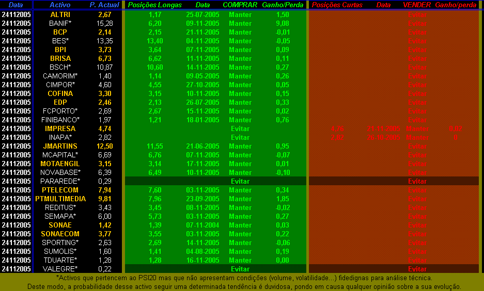The width and height of the screenshot is (484, 291).
Task: Click the PSI20 footnote text
Action: coord(244,278)
